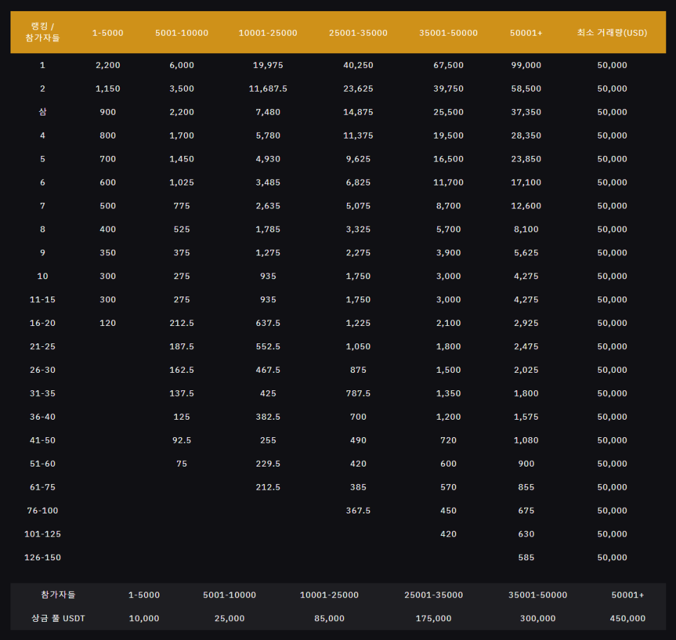The height and width of the screenshot is (640, 676).
Task: Click the '3,325' cell in rank 8 row
Action: tap(358, 229)
